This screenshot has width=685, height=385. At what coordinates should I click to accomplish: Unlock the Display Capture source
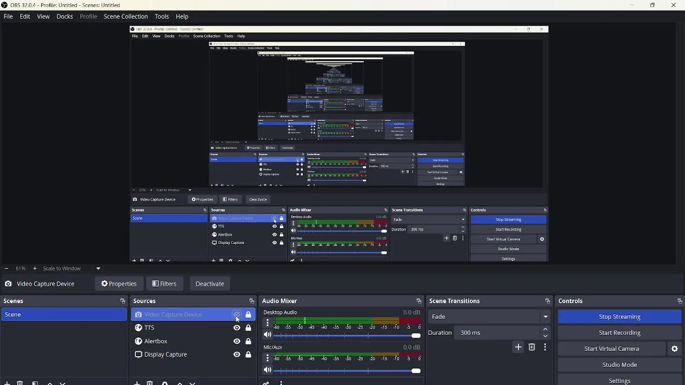tap(248, 355)
